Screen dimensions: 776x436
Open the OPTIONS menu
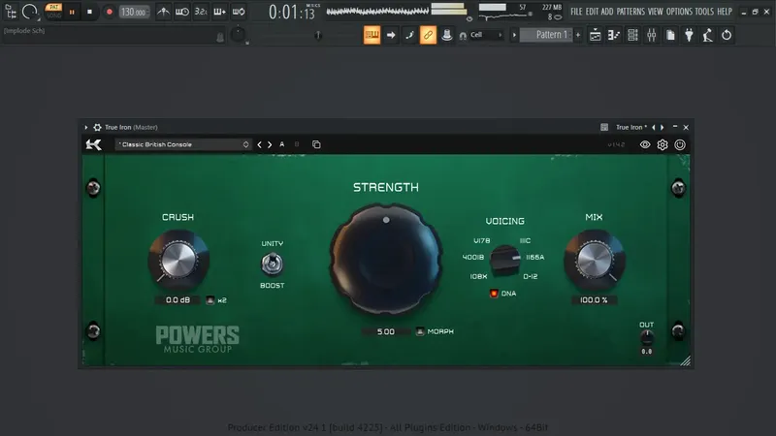click(679, 12)
